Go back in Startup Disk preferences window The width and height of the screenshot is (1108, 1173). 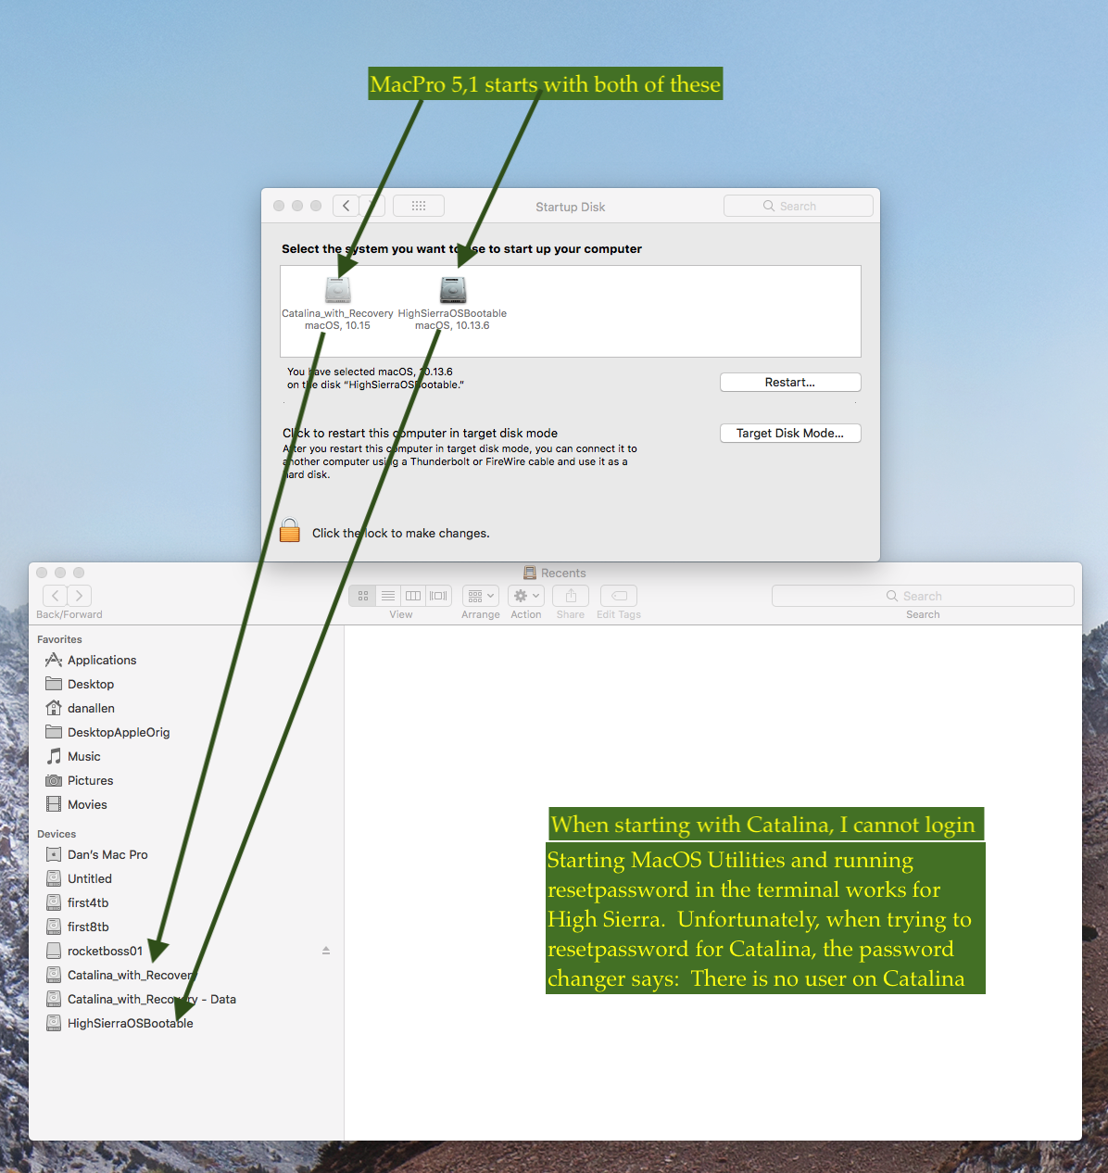click(x=346, y=206)
